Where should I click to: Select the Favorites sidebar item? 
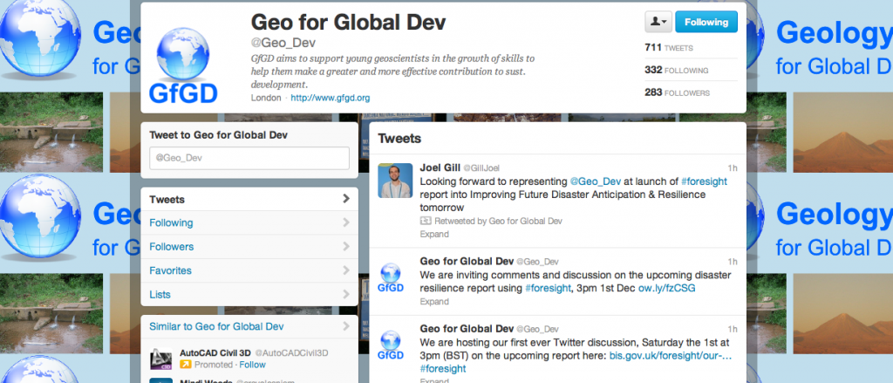(249, 270)
